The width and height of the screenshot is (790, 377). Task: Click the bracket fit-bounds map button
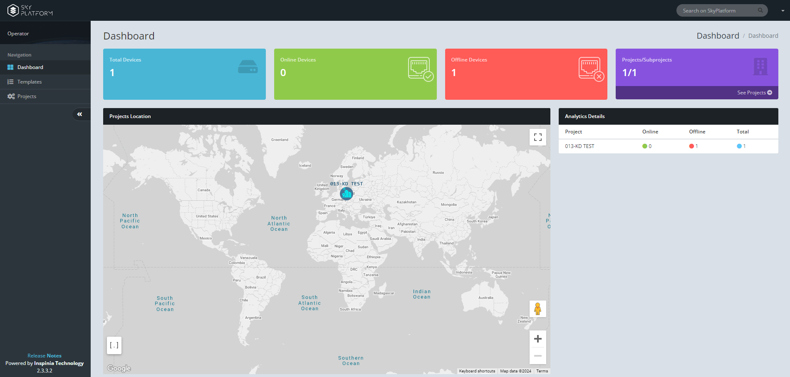(x=114, y=345)
